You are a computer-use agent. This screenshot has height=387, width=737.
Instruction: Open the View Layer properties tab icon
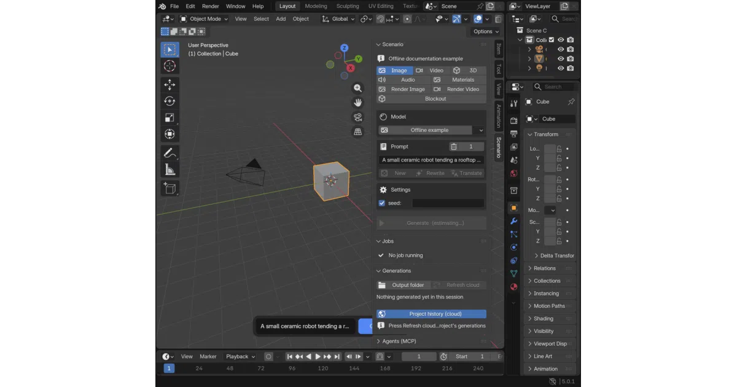[x=514, y=147]
